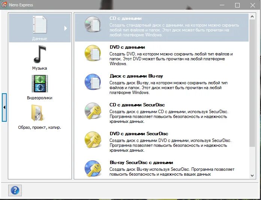Click description 'Создать диск Blu-ray используя SecurDisc'
This screenshot has width=261, height=200.
(x=172, y=172)
